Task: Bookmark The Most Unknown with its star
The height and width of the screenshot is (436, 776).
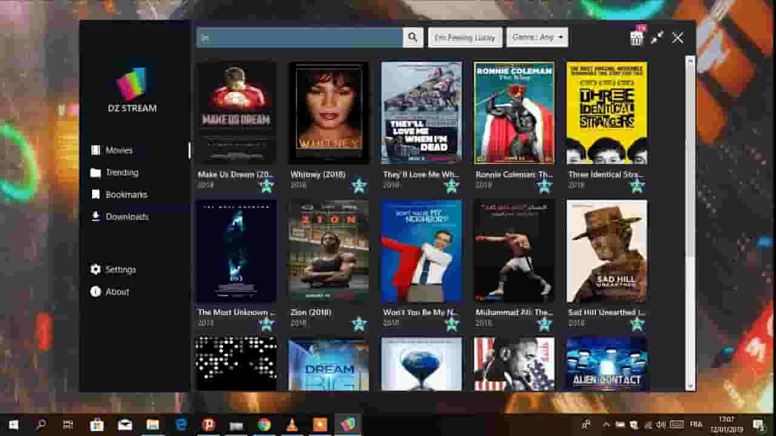Action: click(x=267, y=323)
